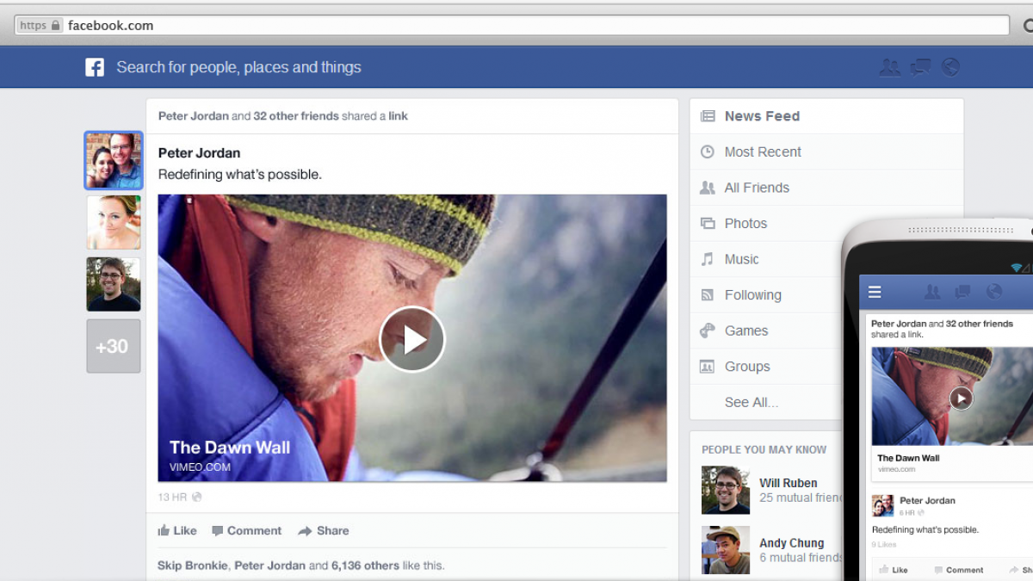This screenshot has width=1033, height=581.
Task: Click the Music note icon
Action: [x=708, y=259]
